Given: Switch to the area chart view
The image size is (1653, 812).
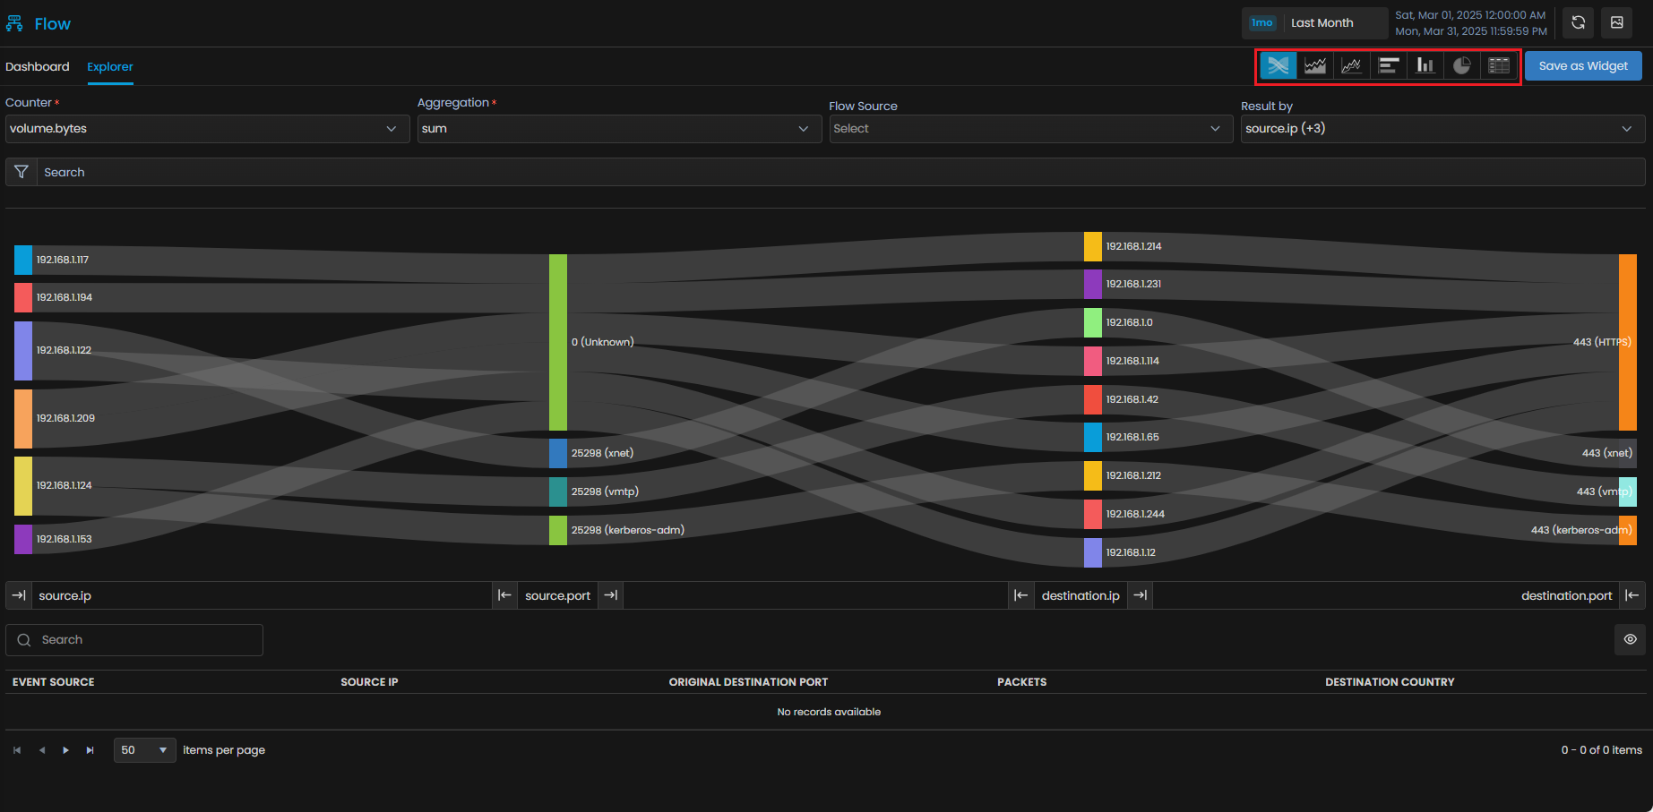Looking at the screenshot, I should click(1315, 65).
